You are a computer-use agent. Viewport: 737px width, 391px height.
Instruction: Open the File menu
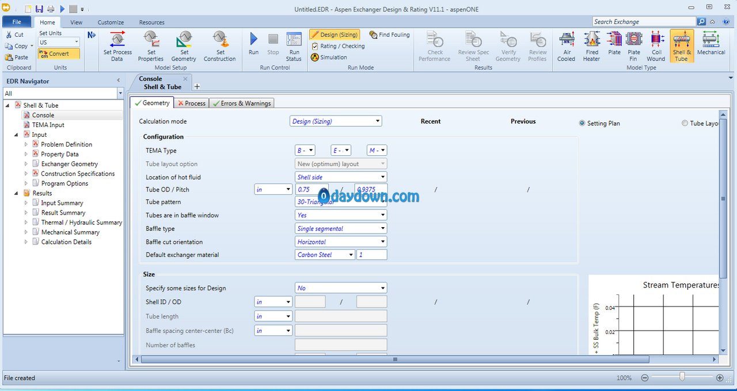[x=17, y=22]
